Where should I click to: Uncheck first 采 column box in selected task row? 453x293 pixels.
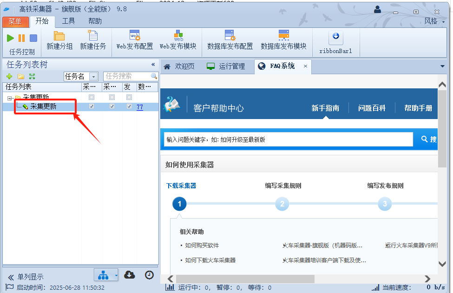(92, 106)
